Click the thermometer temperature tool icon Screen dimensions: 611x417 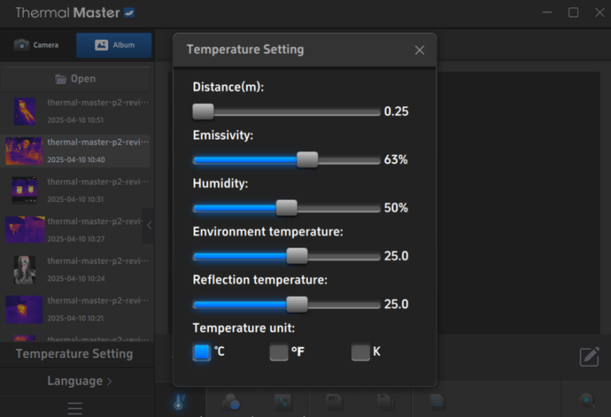[x=179, y=402]
